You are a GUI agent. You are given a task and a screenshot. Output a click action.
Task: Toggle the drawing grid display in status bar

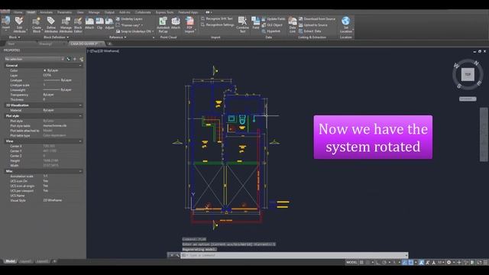(361, 263)
